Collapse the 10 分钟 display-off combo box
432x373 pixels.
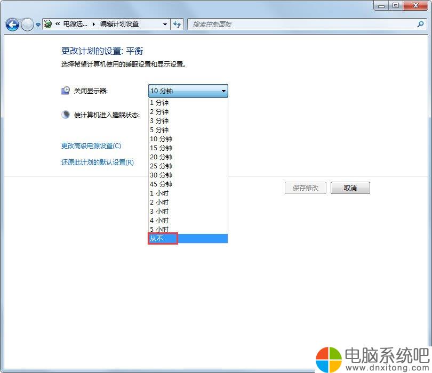pos(188,91)
